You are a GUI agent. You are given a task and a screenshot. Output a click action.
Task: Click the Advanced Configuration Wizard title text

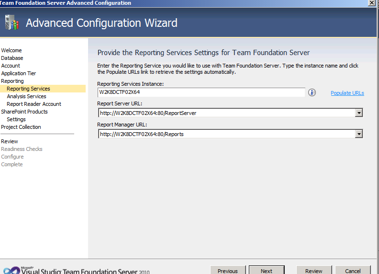point(101,23)
